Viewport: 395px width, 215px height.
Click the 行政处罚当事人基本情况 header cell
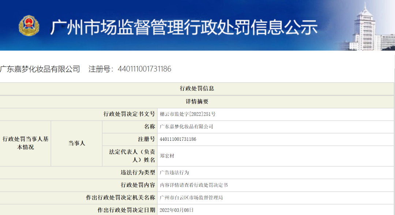pos(26,143)
